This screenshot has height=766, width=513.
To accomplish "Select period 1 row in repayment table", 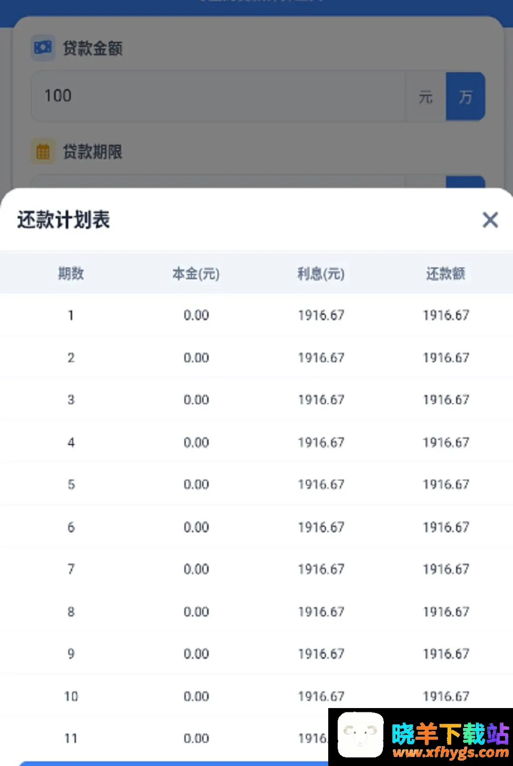I will click(256, 315).
